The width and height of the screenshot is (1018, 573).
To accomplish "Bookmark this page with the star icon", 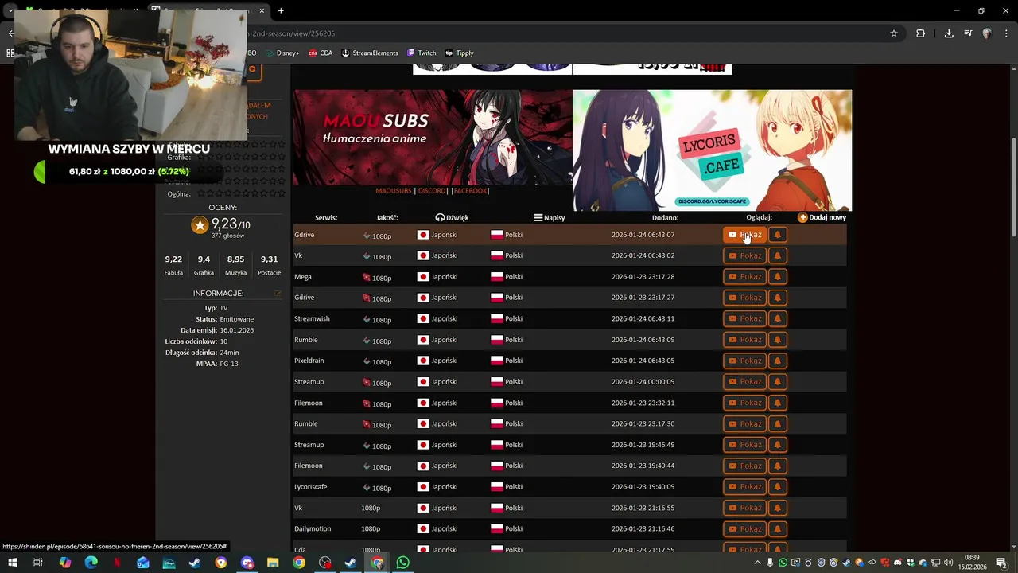I will point(894,33).
